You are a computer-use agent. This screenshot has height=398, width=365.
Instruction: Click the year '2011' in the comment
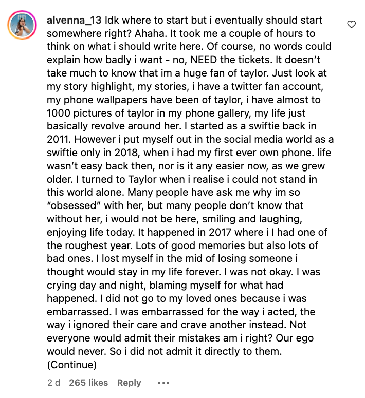[58, 139]
